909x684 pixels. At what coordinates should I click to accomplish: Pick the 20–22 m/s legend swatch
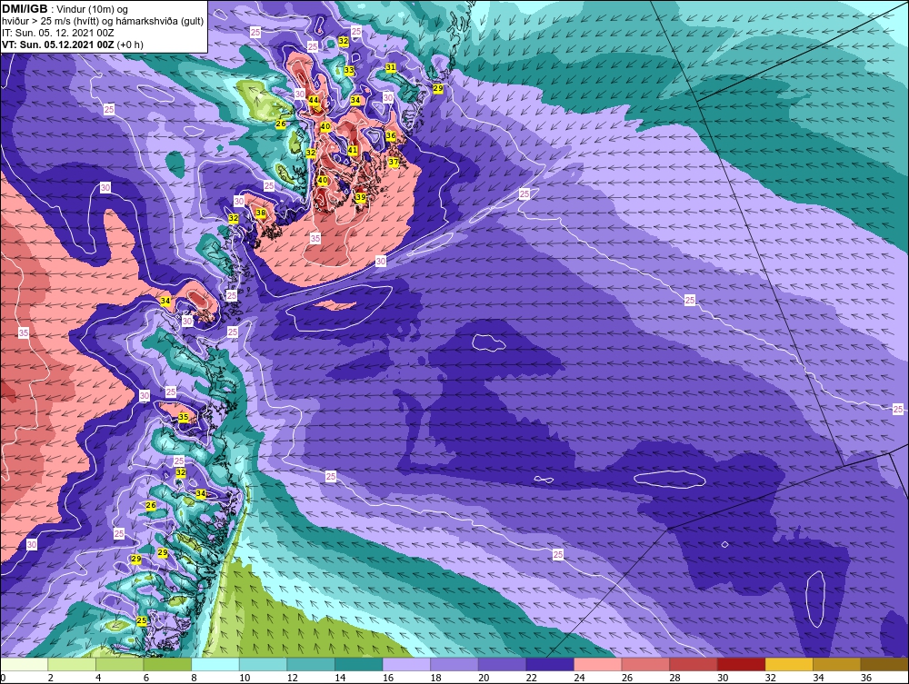[x=503, y=664]
